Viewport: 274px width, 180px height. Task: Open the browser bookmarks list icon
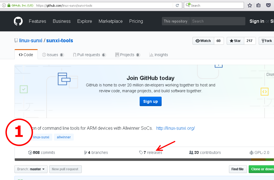point(258,5)
